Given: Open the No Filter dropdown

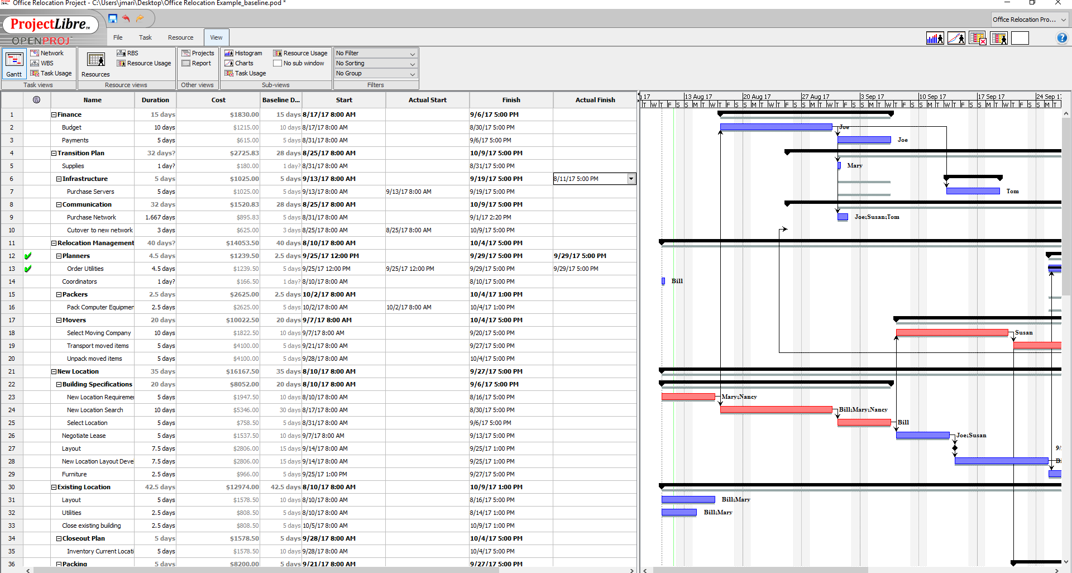Looking at the screenshot, I should [375, 53].
